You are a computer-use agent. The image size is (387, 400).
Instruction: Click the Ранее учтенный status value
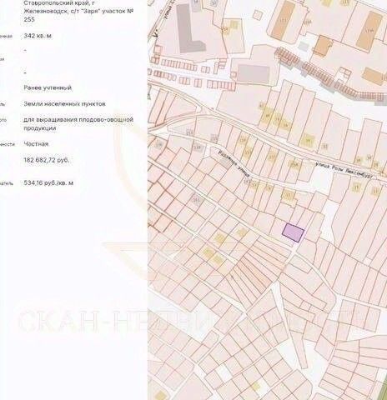coord(48,87)
